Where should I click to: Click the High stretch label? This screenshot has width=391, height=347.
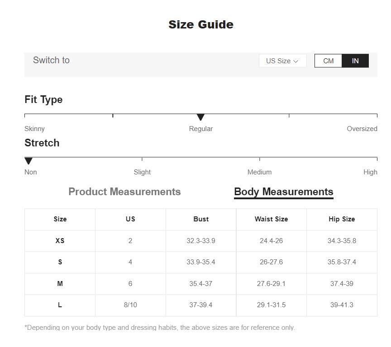[370, 172]
